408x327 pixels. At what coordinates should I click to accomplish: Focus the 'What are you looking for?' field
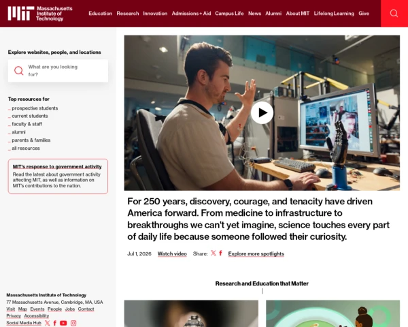pyautogui.click(x=58, y=71)
